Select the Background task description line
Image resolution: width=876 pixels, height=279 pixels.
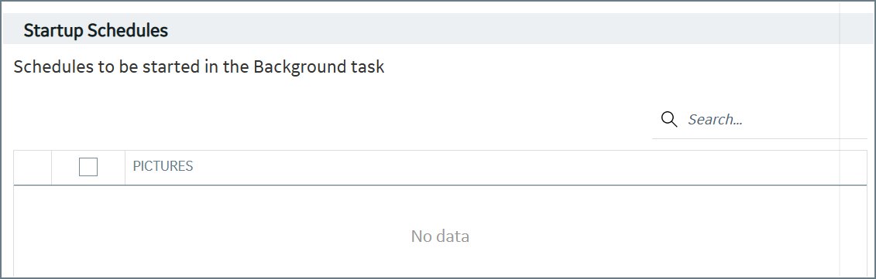click(199, 67)
